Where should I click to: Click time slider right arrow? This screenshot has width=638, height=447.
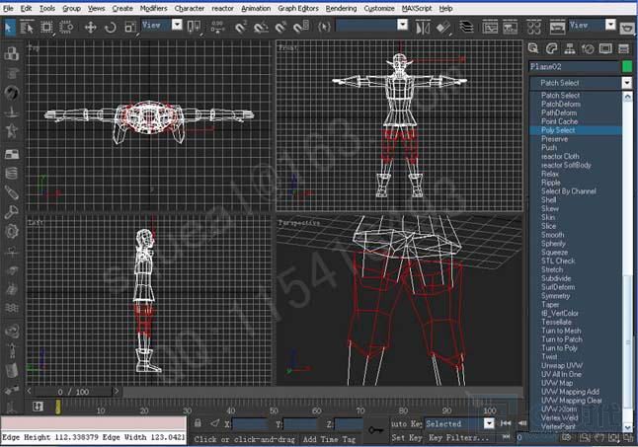tap(117, 392)
